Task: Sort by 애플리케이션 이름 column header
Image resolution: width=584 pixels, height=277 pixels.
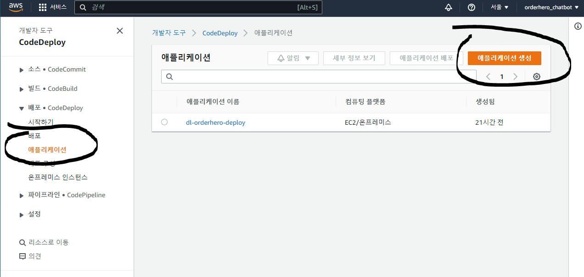Action: coord(213,101)
